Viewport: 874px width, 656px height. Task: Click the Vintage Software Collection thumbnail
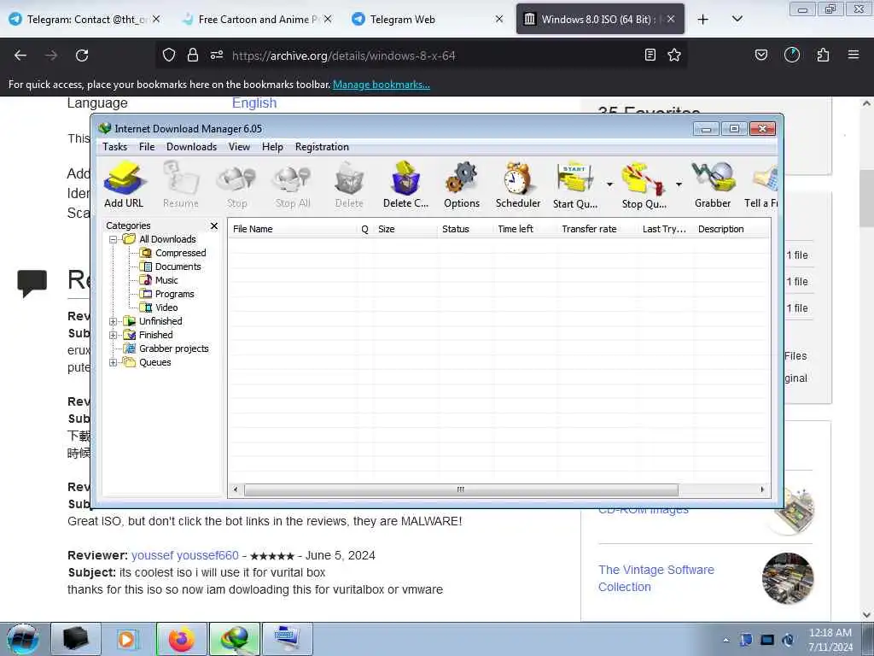788,578
